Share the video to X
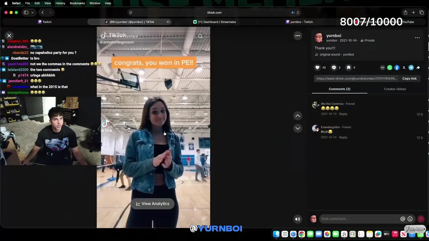This screenshot has width=429, height=241. (404, 68)
